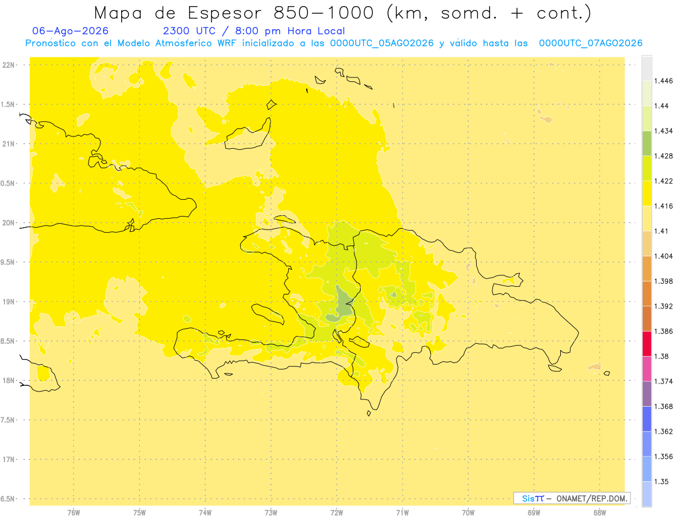
Task: Click legend value '1.35'
Action: pos(661,481)
